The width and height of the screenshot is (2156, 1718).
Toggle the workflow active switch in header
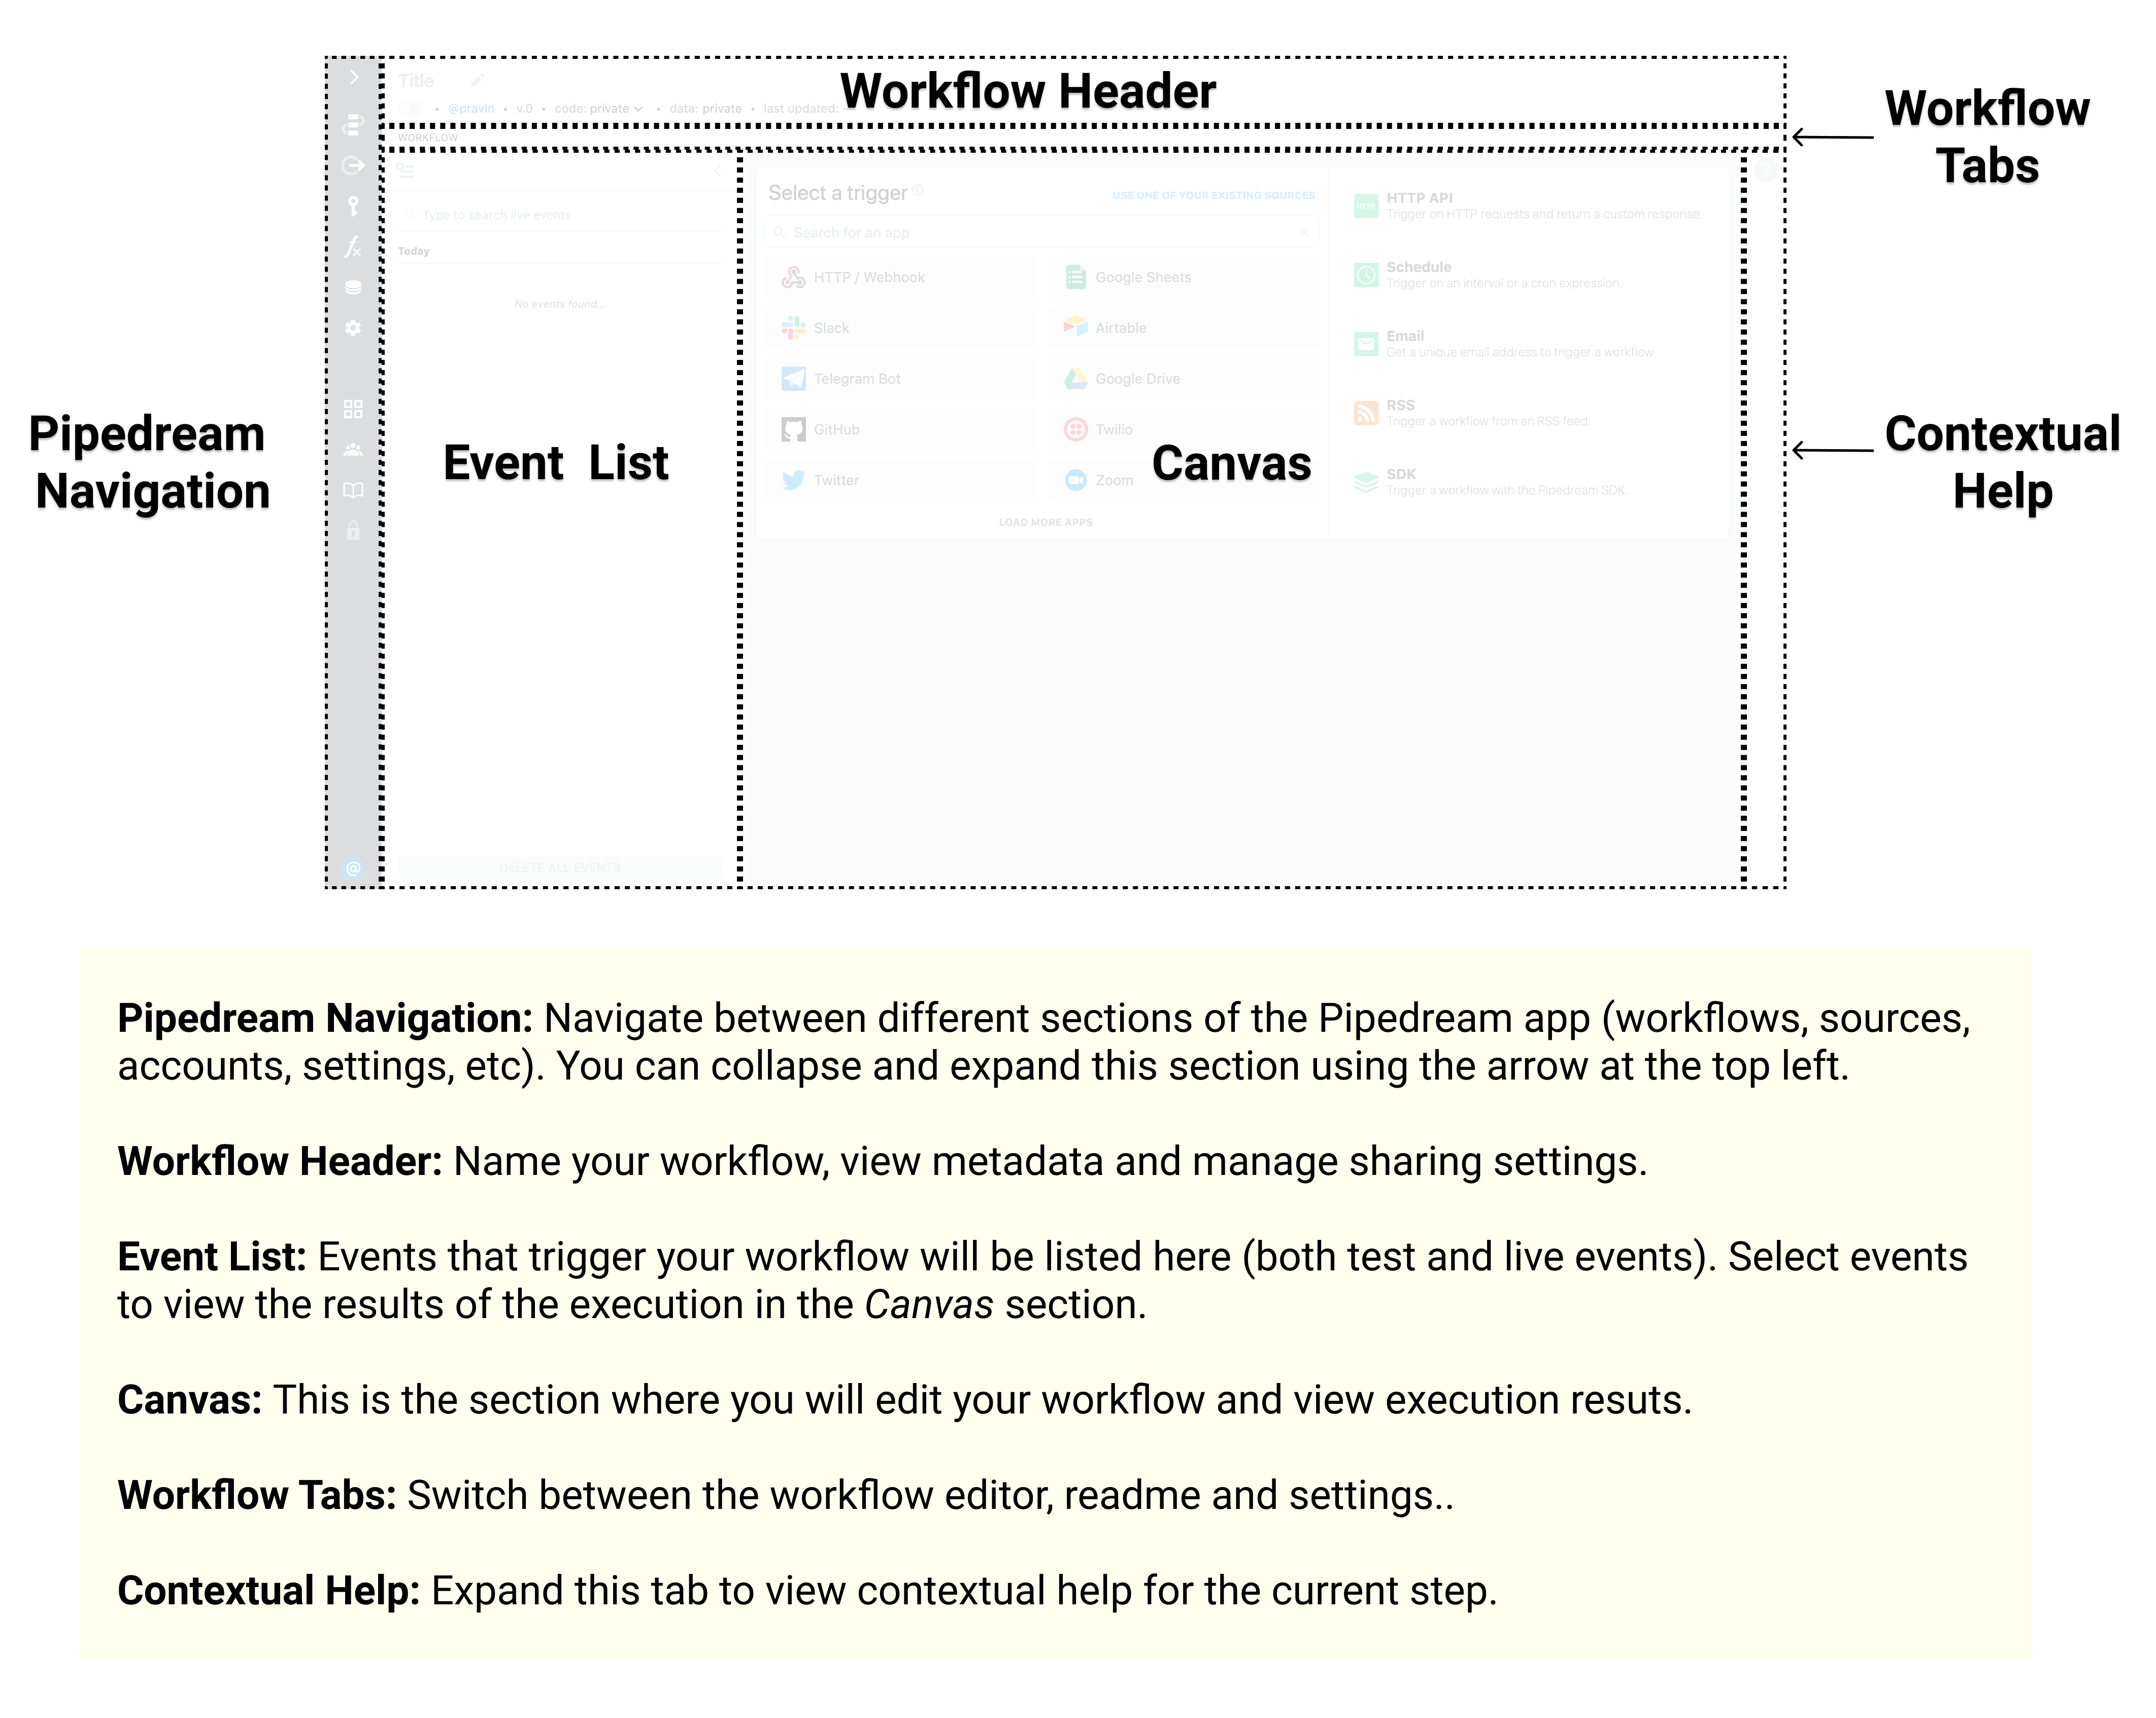(x=410, y=108)
